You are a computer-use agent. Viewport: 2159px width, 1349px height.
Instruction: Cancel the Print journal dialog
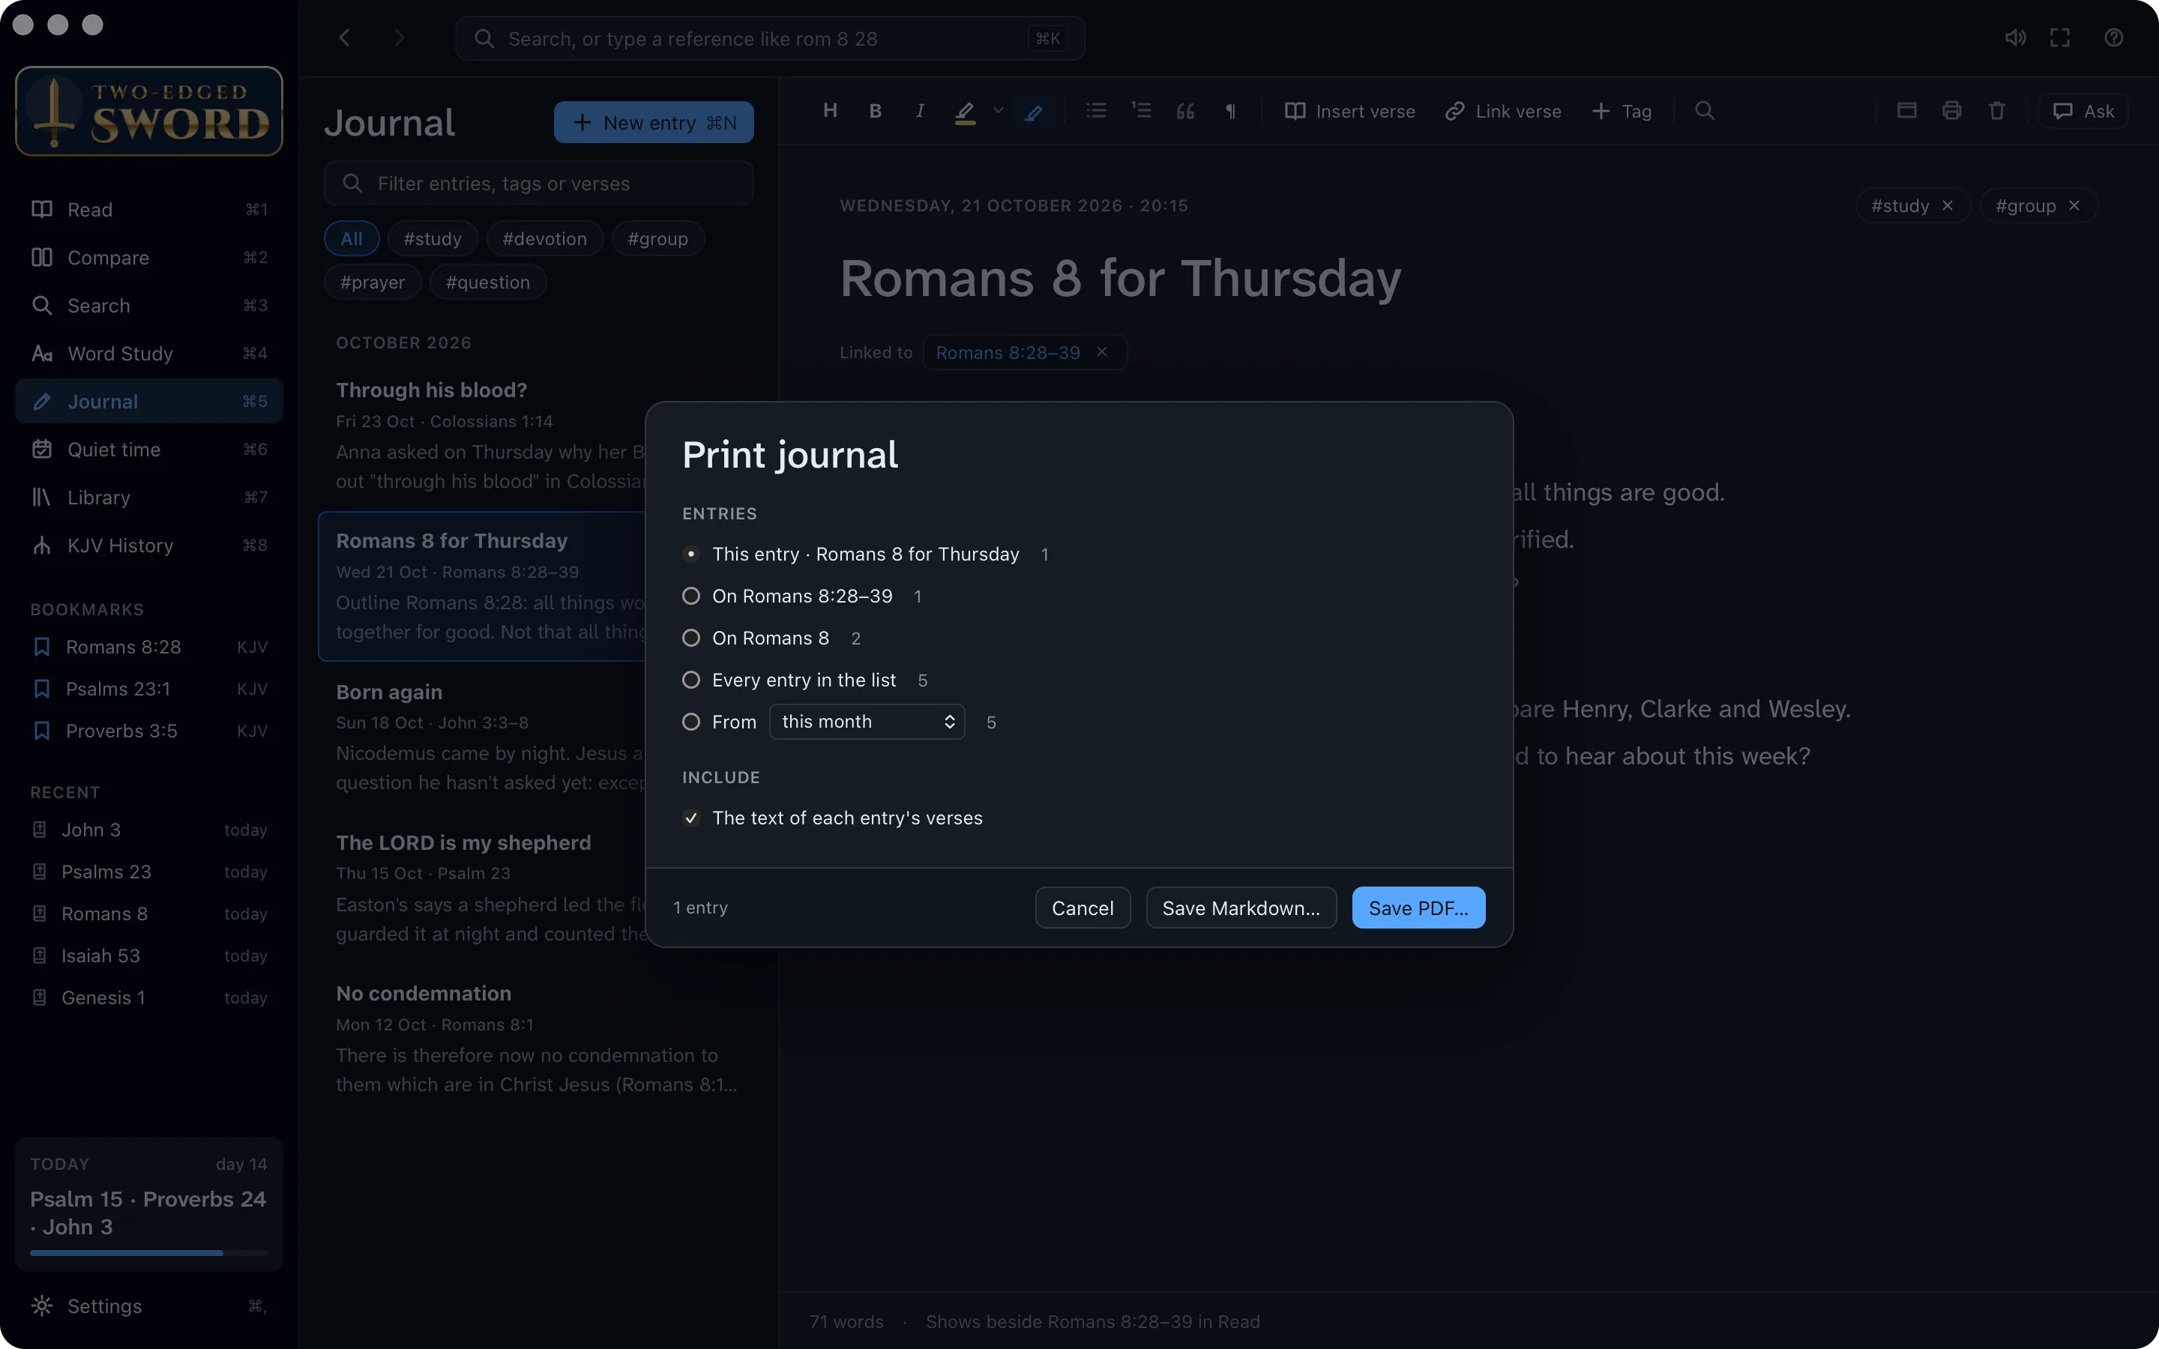[x=1082, y=908]
